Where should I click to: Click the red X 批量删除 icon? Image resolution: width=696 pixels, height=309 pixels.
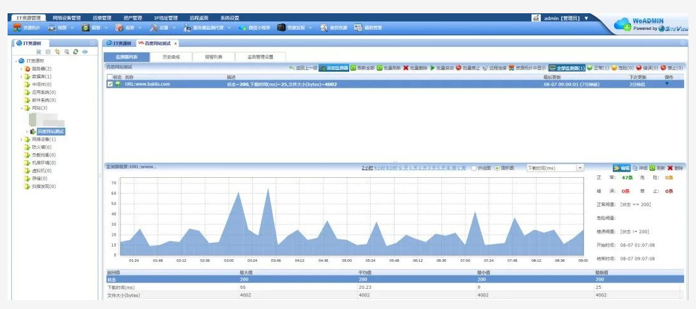click(x=406, y=68)
